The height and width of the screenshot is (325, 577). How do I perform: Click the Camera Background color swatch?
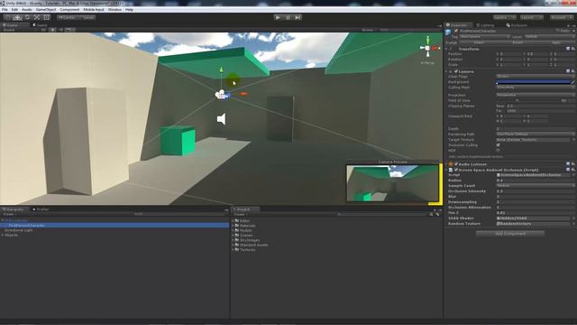coord(533,82)
